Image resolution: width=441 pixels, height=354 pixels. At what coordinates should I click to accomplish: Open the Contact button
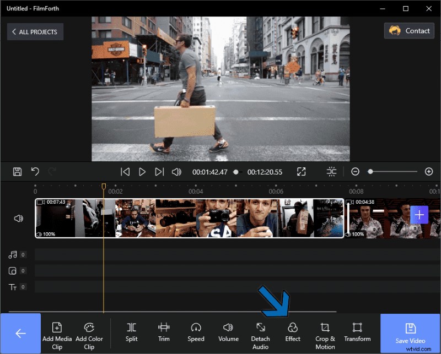(409, 31)
